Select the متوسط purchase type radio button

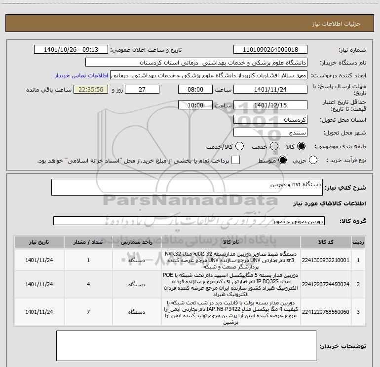tap(282, 160)
